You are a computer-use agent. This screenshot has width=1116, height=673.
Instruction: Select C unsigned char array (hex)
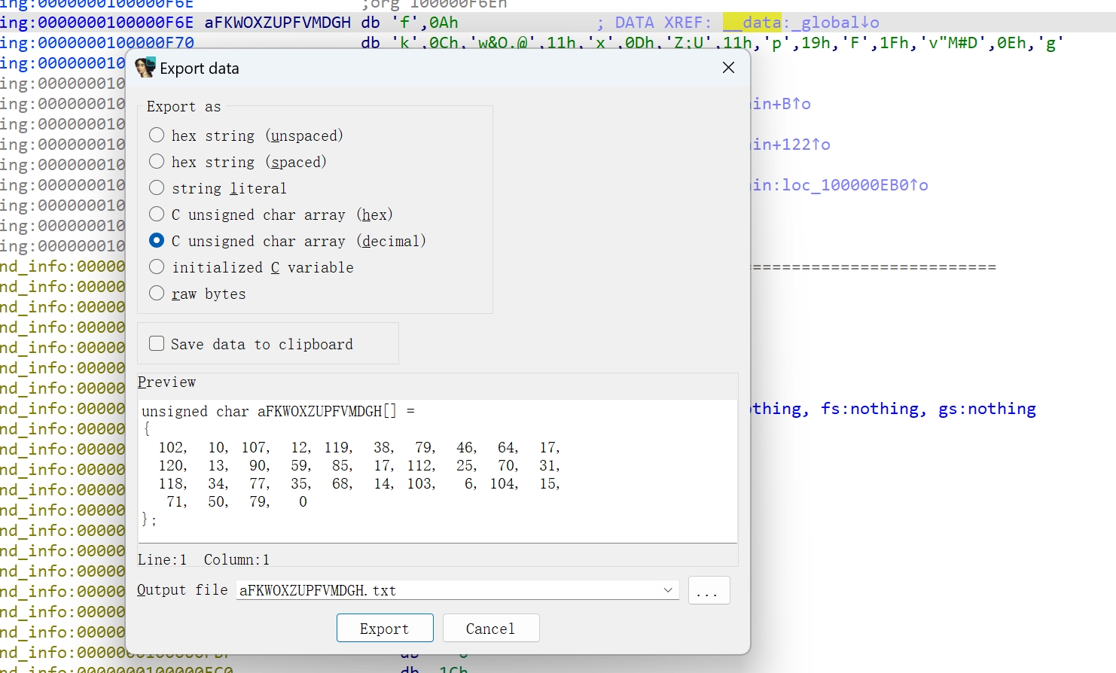pyautogui.click(x=157, y=215)
